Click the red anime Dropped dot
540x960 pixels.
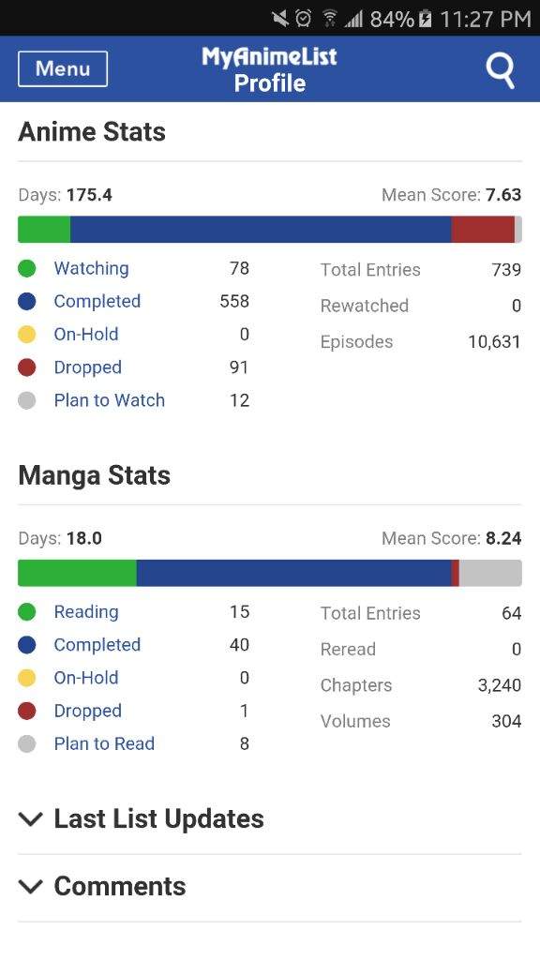pyautogui.click(x=27, y=367)
